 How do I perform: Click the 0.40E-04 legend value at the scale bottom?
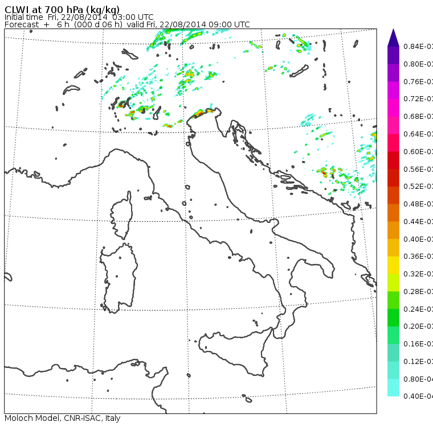pos(418,396)
